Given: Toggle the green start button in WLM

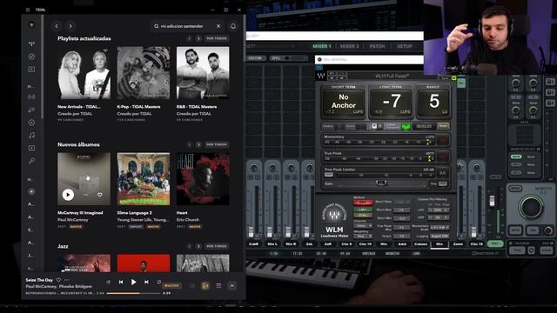Looking at the screenshot, I should 406,126.
